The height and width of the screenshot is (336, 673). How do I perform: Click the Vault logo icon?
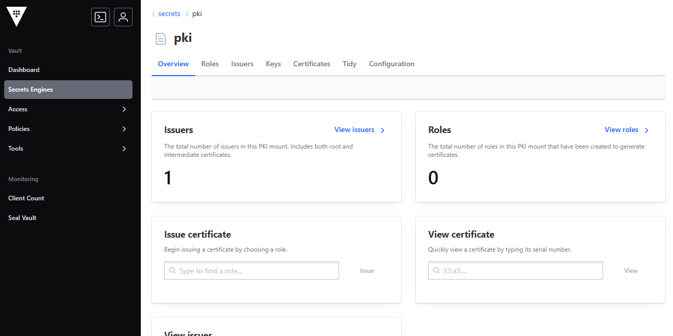(17, 17)
